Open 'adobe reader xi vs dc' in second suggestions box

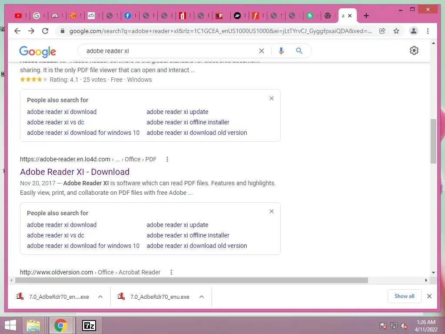click(x=56, y=235)
